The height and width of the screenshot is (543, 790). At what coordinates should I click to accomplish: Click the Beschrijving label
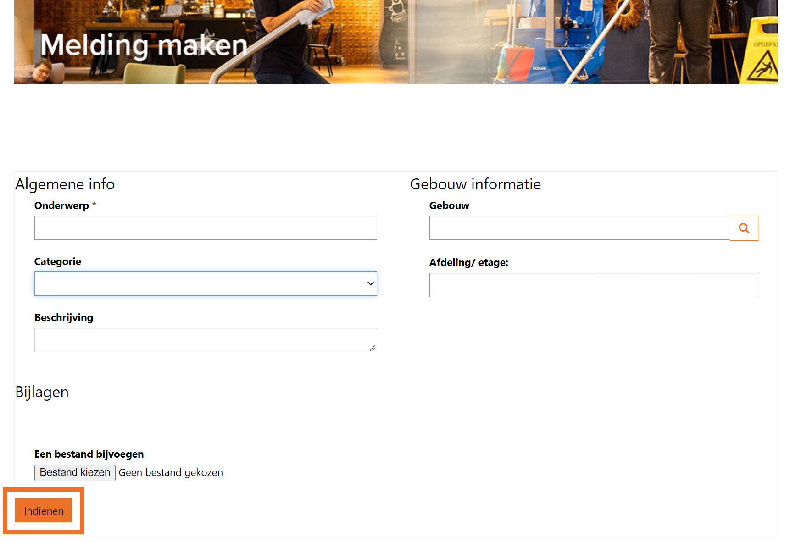pos(64,317)
